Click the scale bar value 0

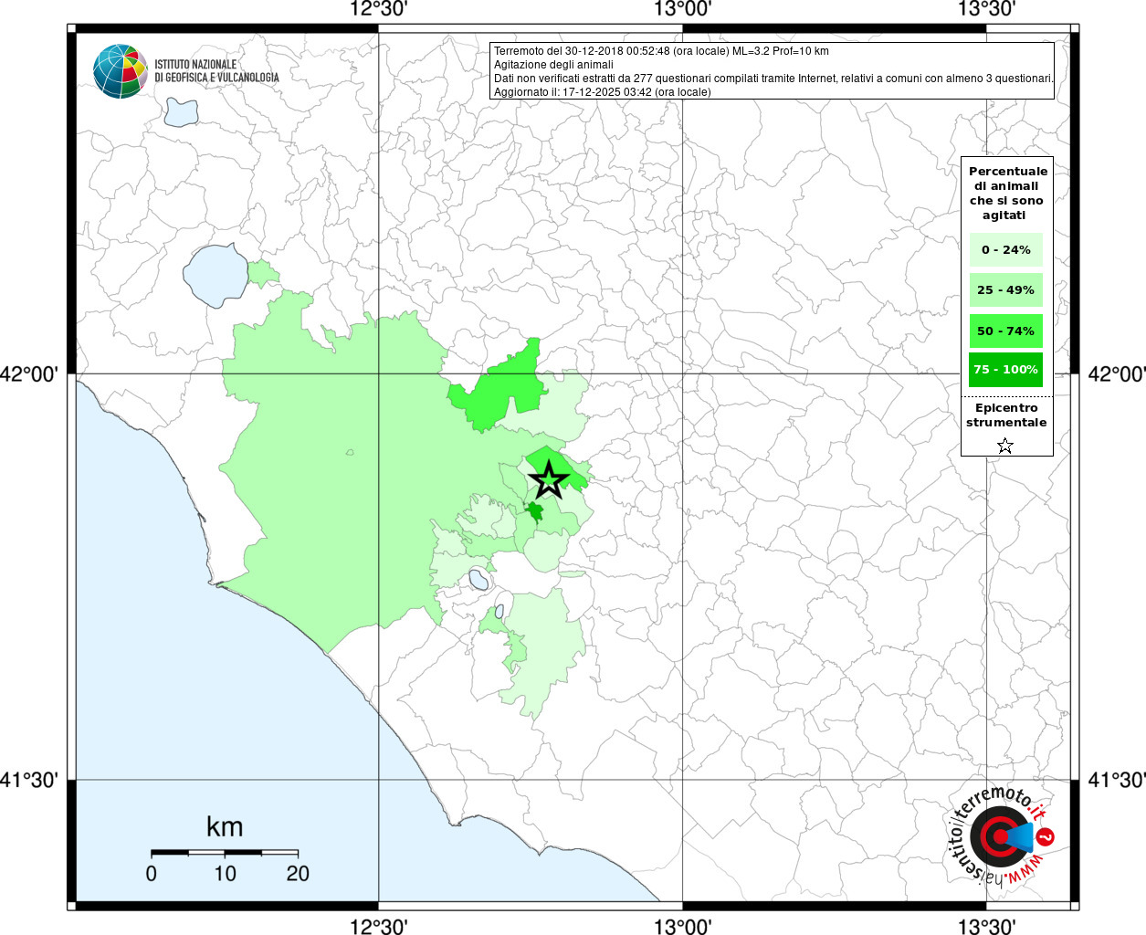click(152, 874)
